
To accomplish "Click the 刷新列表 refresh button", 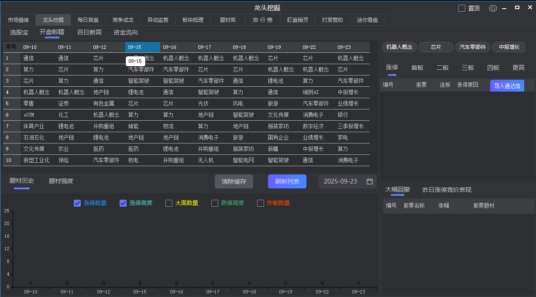I will click(287, 181).
